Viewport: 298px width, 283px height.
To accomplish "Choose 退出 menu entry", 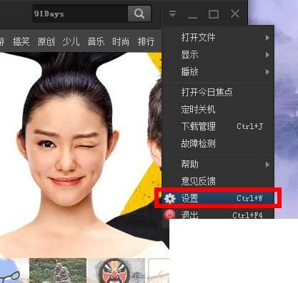I will (218, 215).
